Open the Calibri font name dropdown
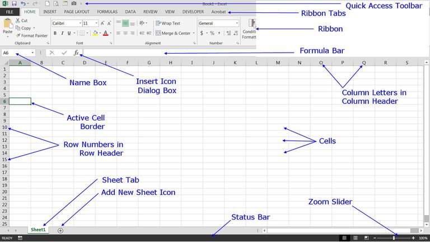Viewport: 430px width, 242px height. [81, 24]
